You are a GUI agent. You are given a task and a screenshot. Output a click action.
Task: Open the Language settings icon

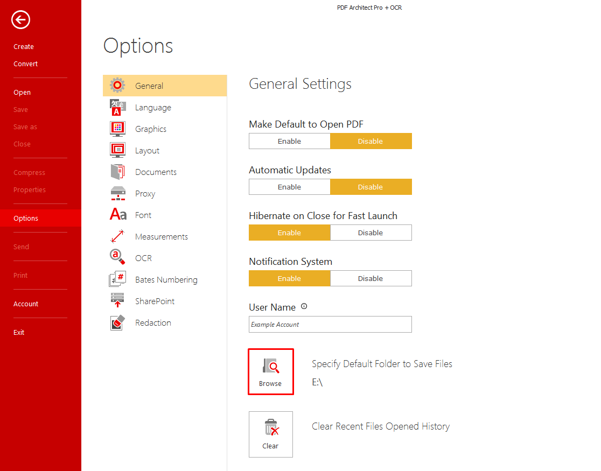point(118,107)
